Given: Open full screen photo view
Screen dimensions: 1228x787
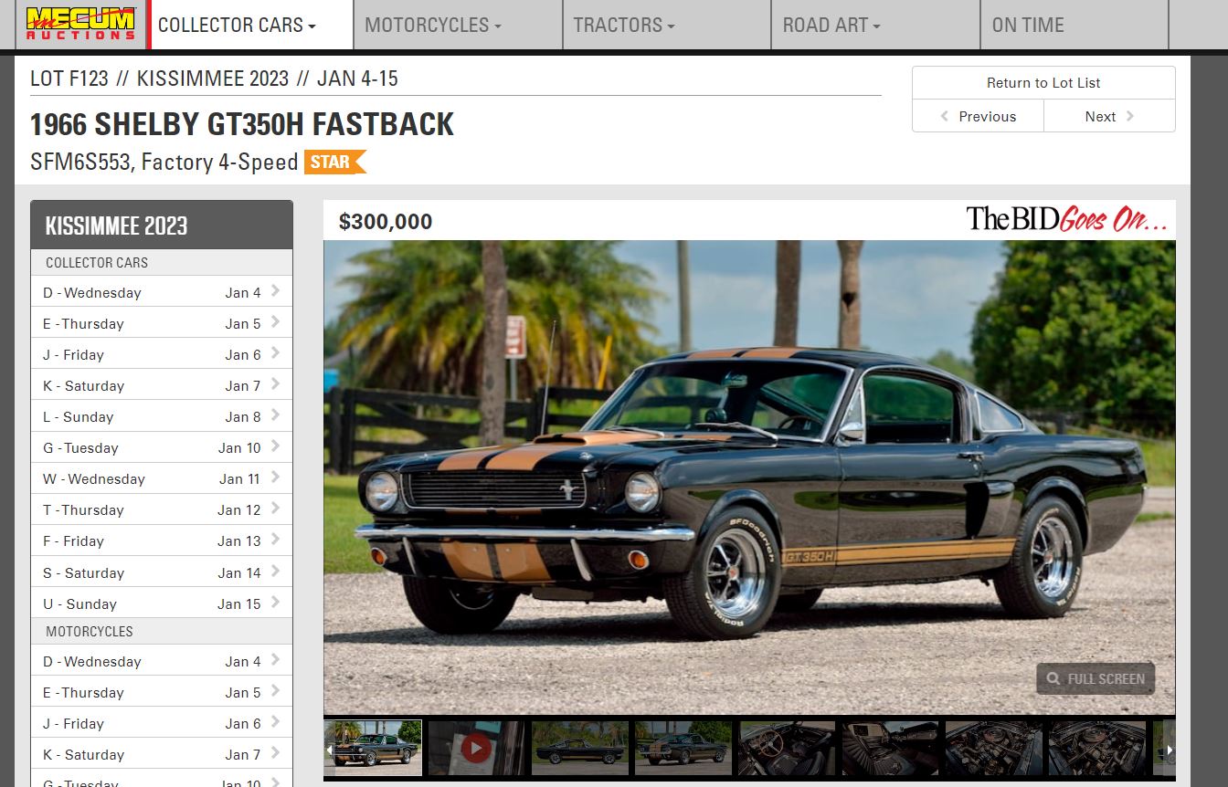Looking at the screenshot, I should [x=1096, y=678].
